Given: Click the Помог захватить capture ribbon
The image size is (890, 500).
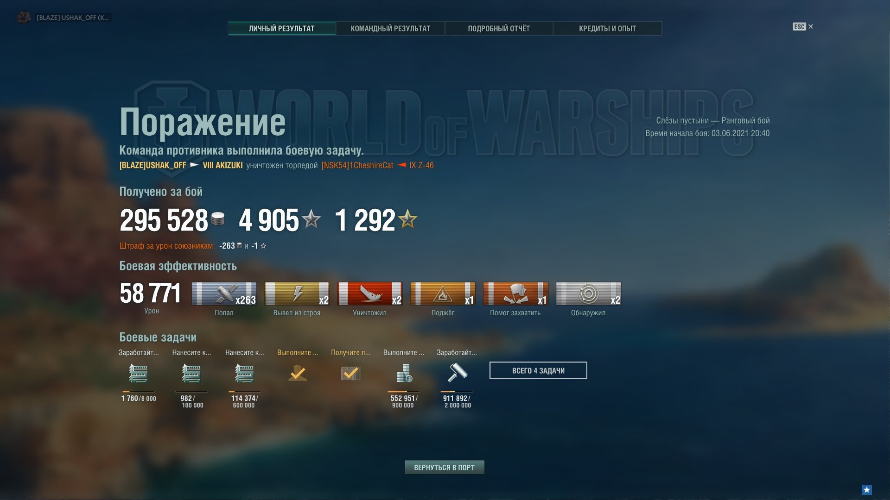Looking at the screenshot, I should [515, 294].
